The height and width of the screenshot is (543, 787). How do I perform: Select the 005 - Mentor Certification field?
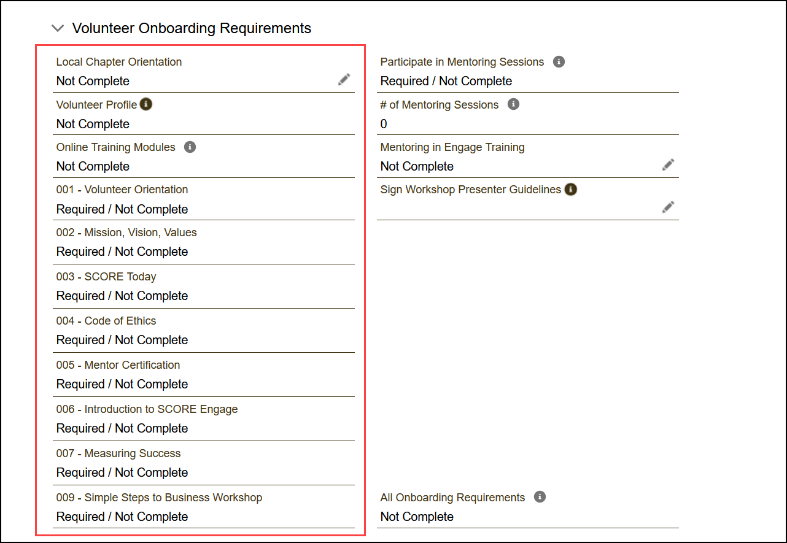[122, 384]
